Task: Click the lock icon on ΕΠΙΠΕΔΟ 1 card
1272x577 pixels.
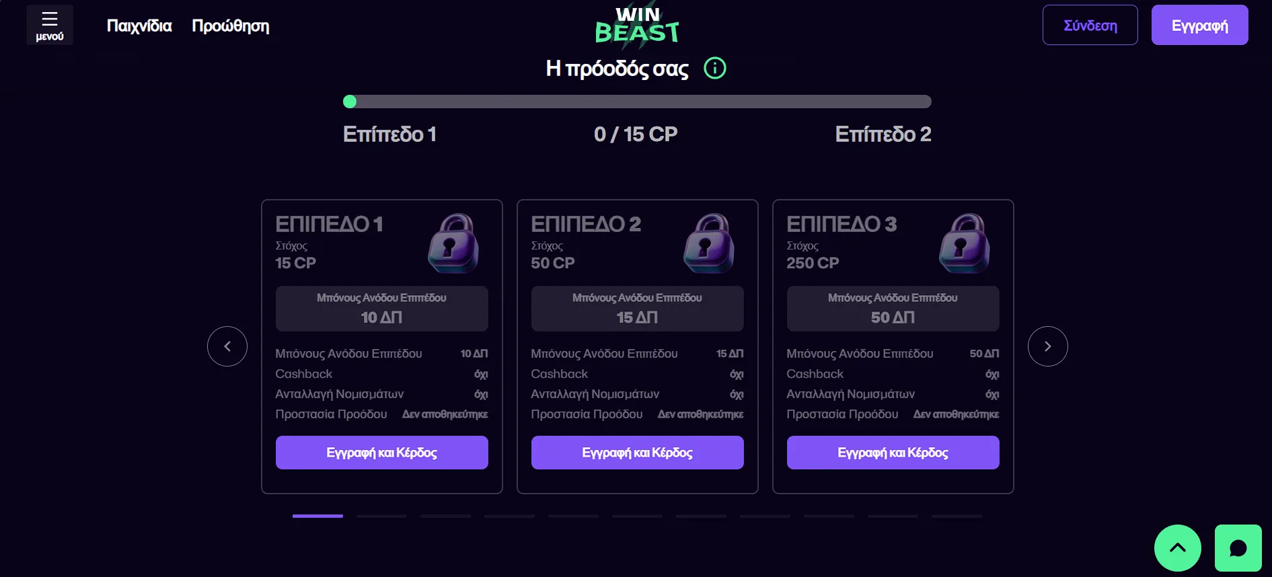Action: click(452, 243)
